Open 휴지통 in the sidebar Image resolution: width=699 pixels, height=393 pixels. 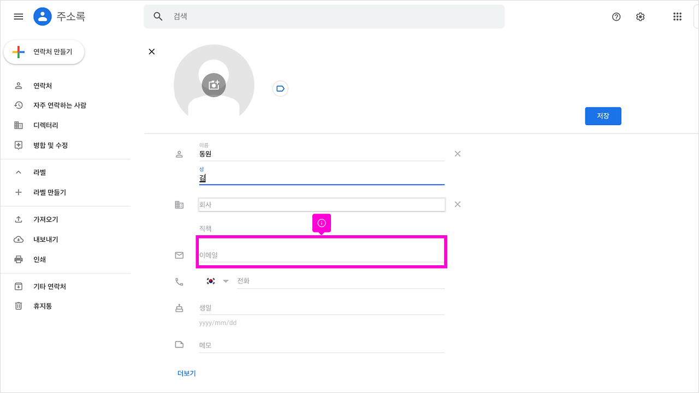pyautogui.click(x=43, y=306)
